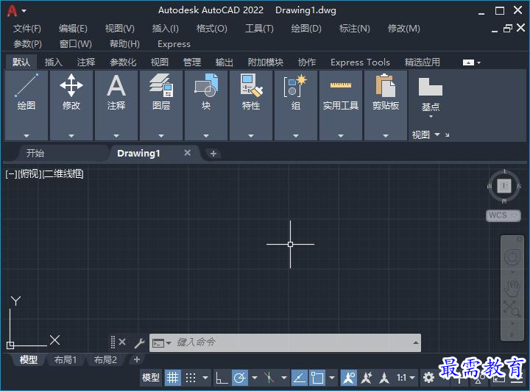
Task: Toggle polar tracking in status bar
Action: (x=240, y=378)
